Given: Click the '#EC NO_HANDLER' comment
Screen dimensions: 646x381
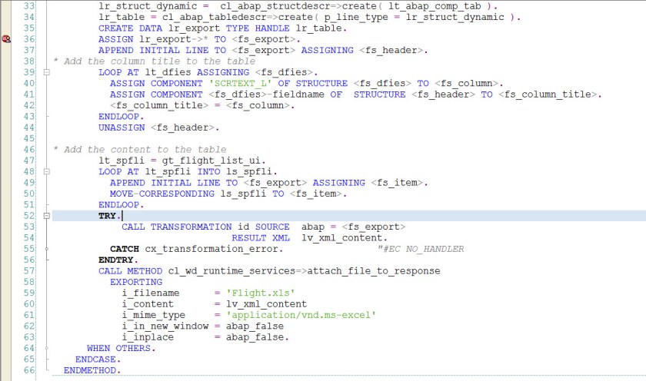Looking at the screenshot, I should tap(421, 250).
